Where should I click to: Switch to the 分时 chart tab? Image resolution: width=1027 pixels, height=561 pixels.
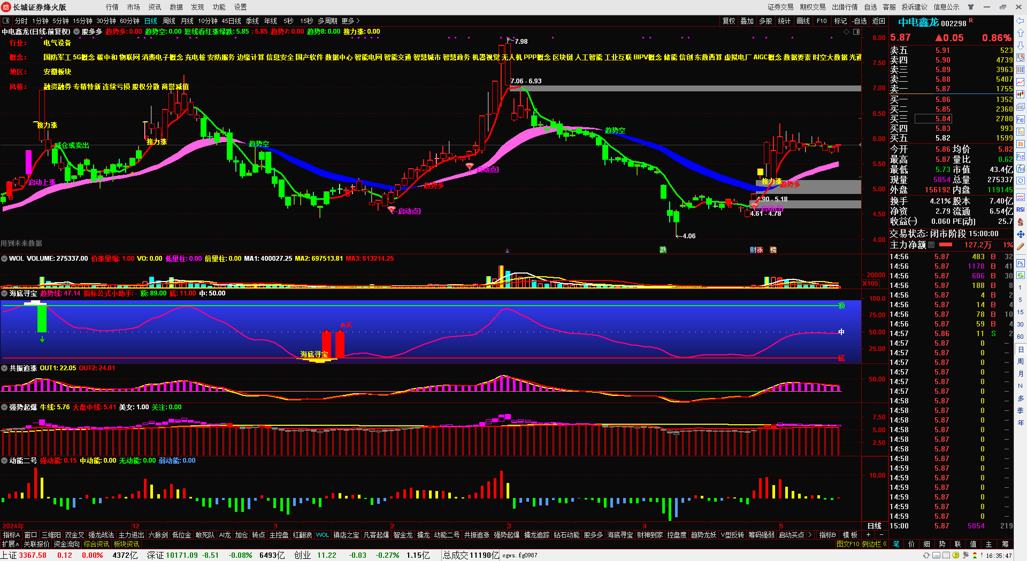coord(21,21)
